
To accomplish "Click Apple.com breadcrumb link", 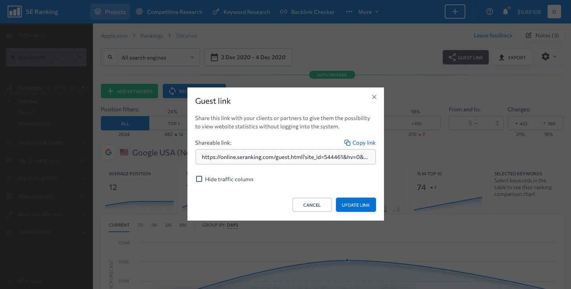I will coord(114,36).
